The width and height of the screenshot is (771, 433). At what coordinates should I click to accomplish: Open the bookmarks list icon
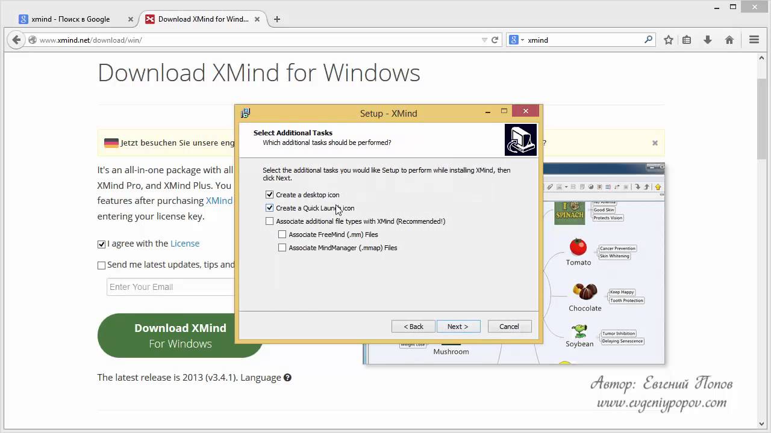click(x=687, y=40)
